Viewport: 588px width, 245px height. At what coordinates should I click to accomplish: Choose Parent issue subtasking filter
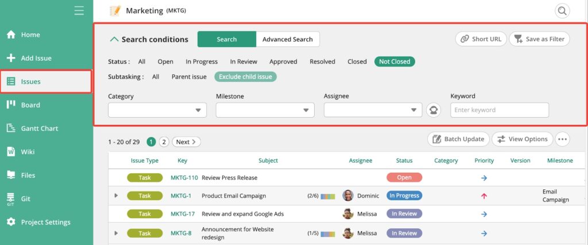coord(189,77)
